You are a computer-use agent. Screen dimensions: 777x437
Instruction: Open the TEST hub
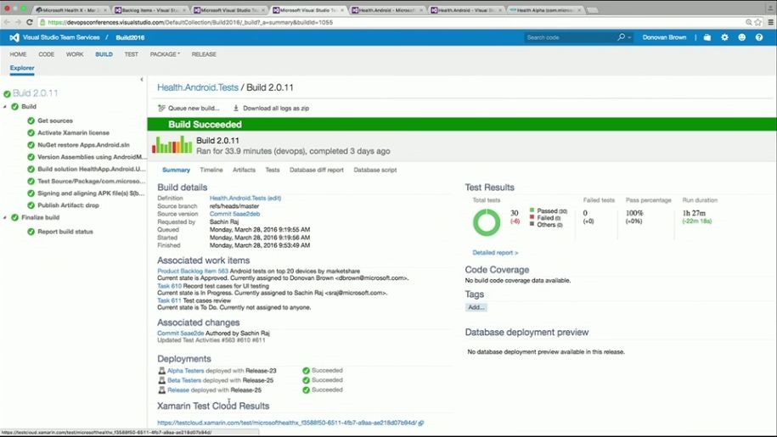(x=132, y=54)
